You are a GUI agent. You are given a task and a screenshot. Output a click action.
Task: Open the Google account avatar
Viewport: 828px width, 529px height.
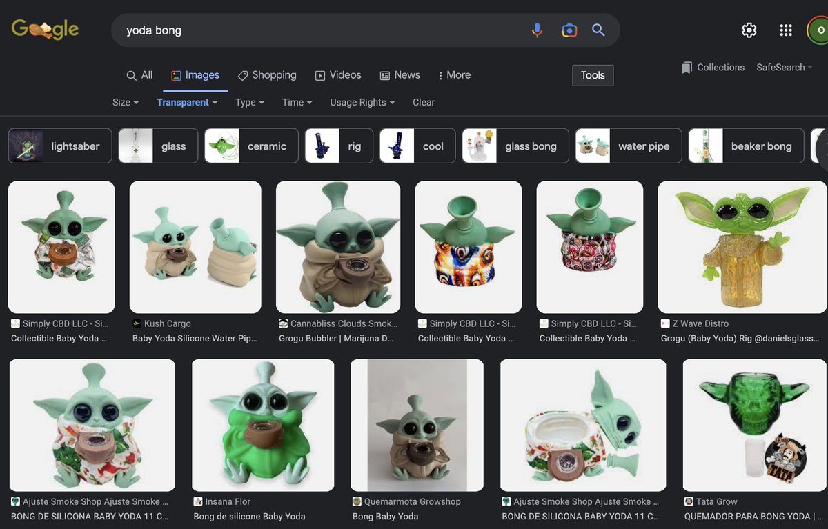819,30
